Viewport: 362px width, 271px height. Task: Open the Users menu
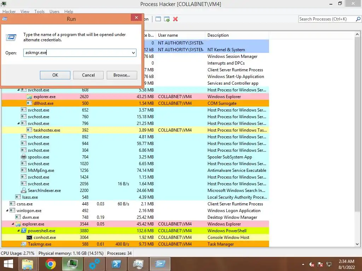54,12
